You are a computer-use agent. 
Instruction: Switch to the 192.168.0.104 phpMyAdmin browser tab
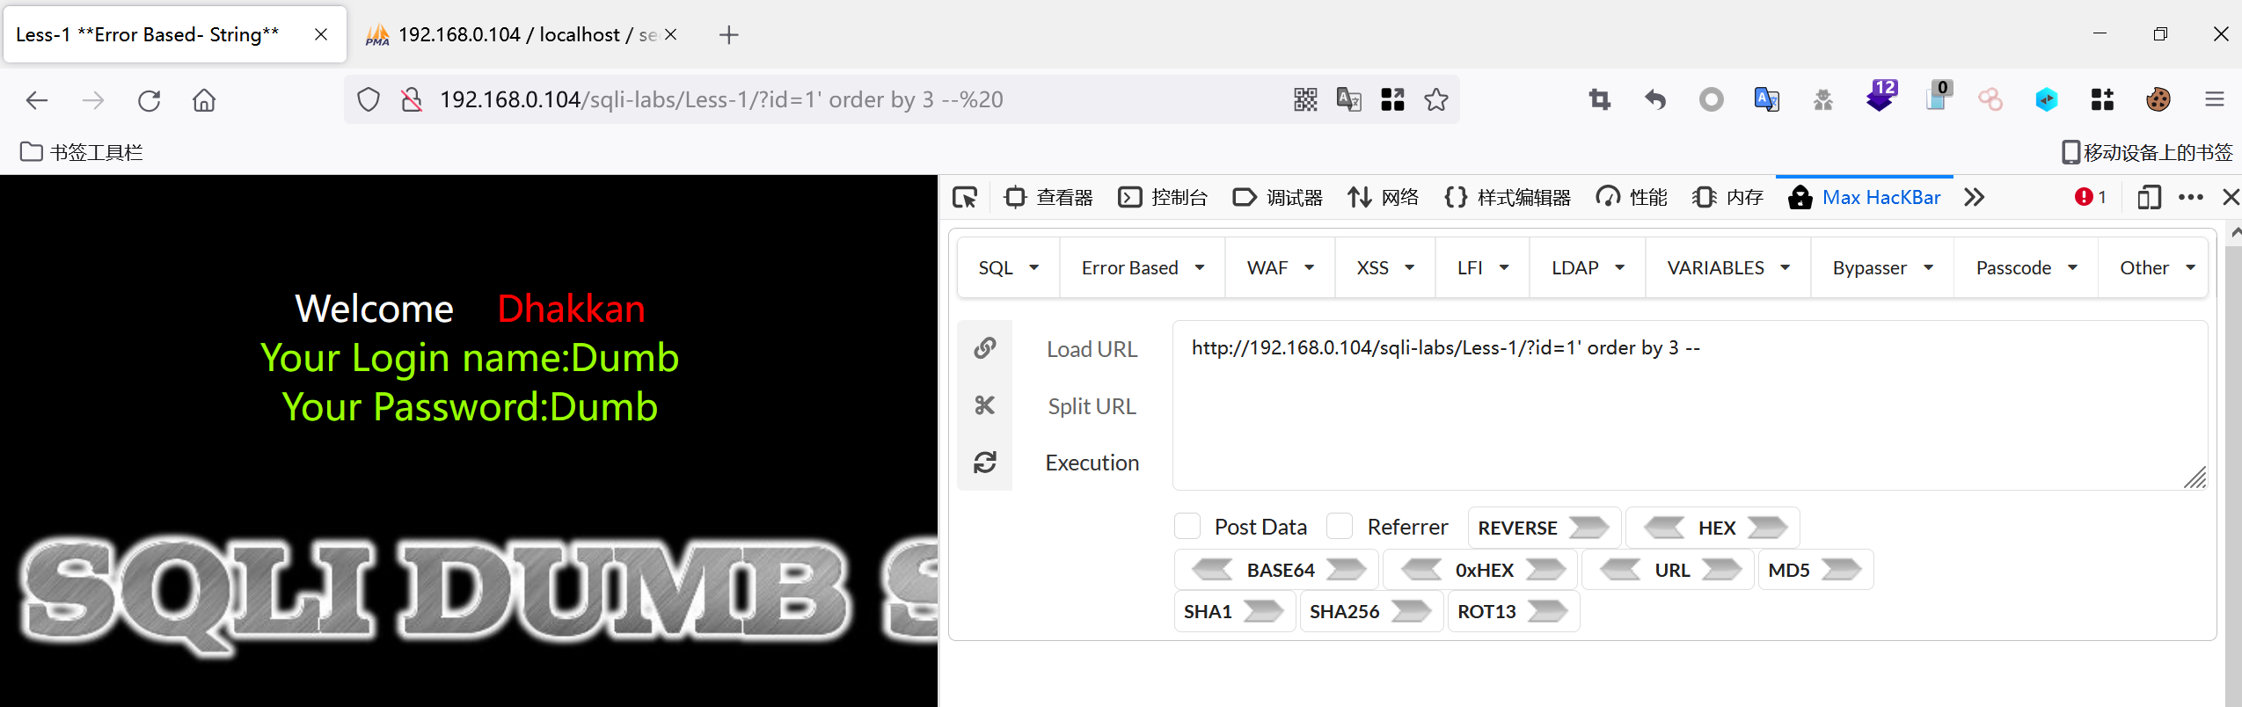click(x=522, y=35)
